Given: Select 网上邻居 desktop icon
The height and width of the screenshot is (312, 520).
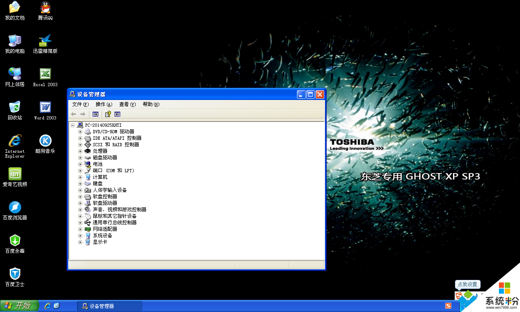Looking at the screenshot, I should [15, 78].
